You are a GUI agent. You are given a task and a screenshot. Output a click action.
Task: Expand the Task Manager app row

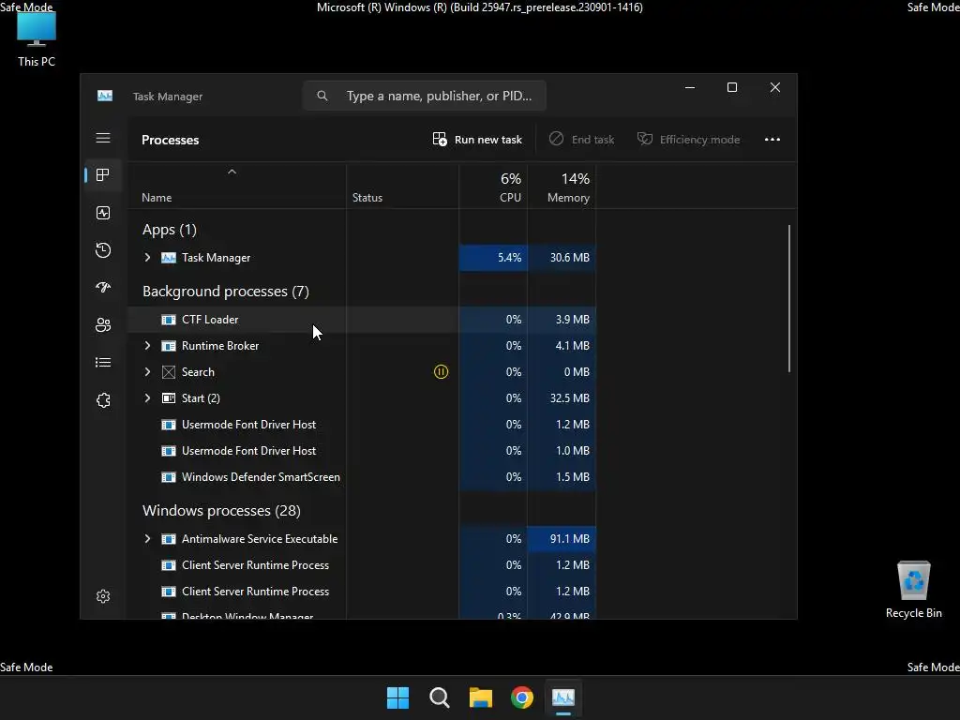pyautogui.click(x=147, y=258)
